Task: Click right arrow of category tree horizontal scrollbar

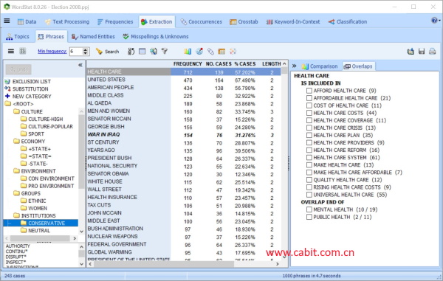Action: [x=75, y=238]
